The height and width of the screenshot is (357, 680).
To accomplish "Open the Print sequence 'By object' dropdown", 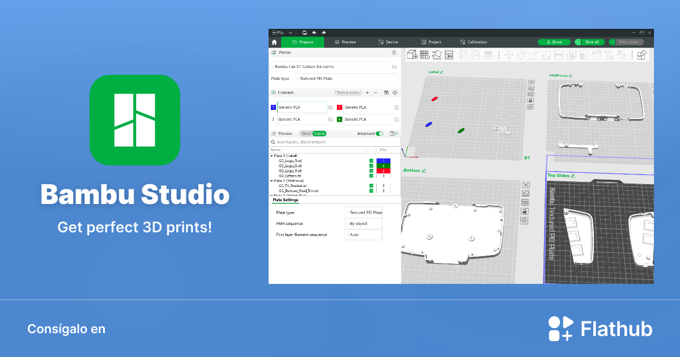I will [x=363, y=223].
